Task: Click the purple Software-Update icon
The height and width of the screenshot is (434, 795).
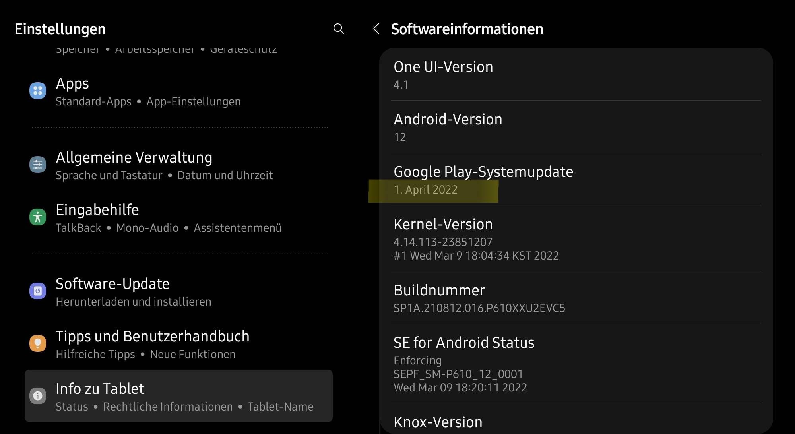Action: [38, 291]
